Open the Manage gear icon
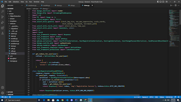The height and width of the screenshot is (102, 181). tap(2, 93)
